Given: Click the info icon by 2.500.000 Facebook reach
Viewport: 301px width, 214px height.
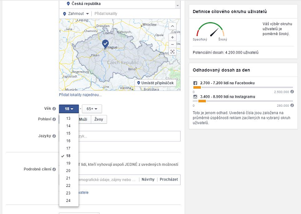Looking at the screenshot, I should point(292,92).
